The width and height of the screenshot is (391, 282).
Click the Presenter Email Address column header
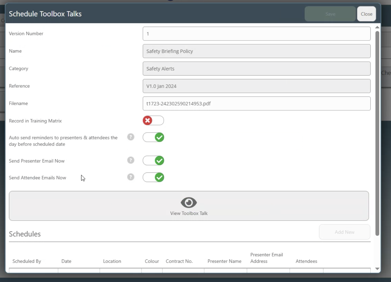267,258
